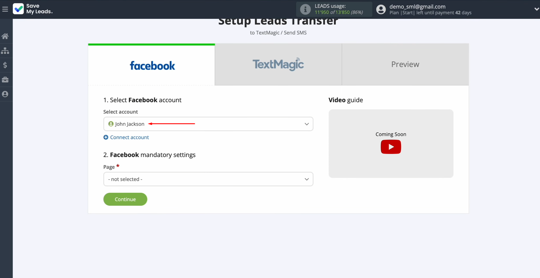Click the plus icon beside Connect account
540x278 pixels.
pos(106,137)
